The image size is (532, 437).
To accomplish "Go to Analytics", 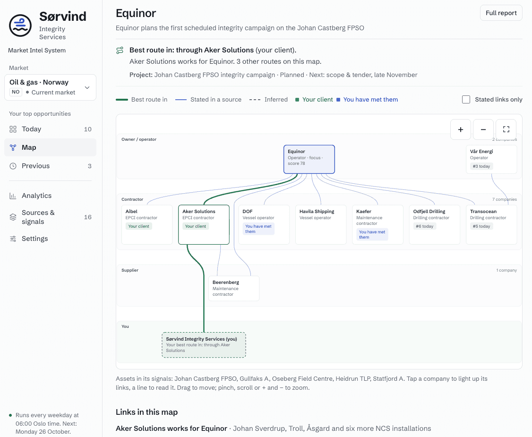I will [x=50, y=196].
